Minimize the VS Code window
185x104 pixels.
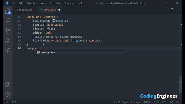coord(158,3)
